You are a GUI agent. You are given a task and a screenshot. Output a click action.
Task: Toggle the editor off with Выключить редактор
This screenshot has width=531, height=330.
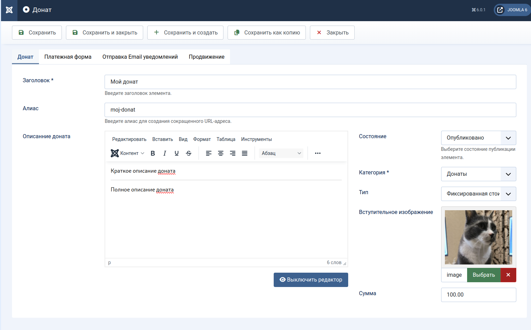tap(311, 280)
